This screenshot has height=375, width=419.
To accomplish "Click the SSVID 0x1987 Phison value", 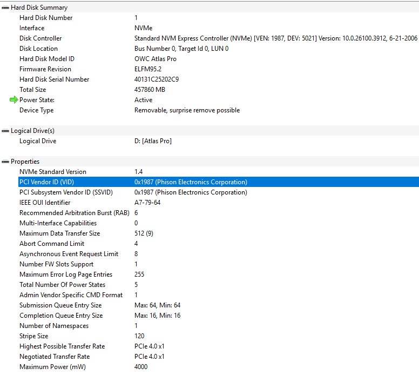I will (x=191, y=192).
